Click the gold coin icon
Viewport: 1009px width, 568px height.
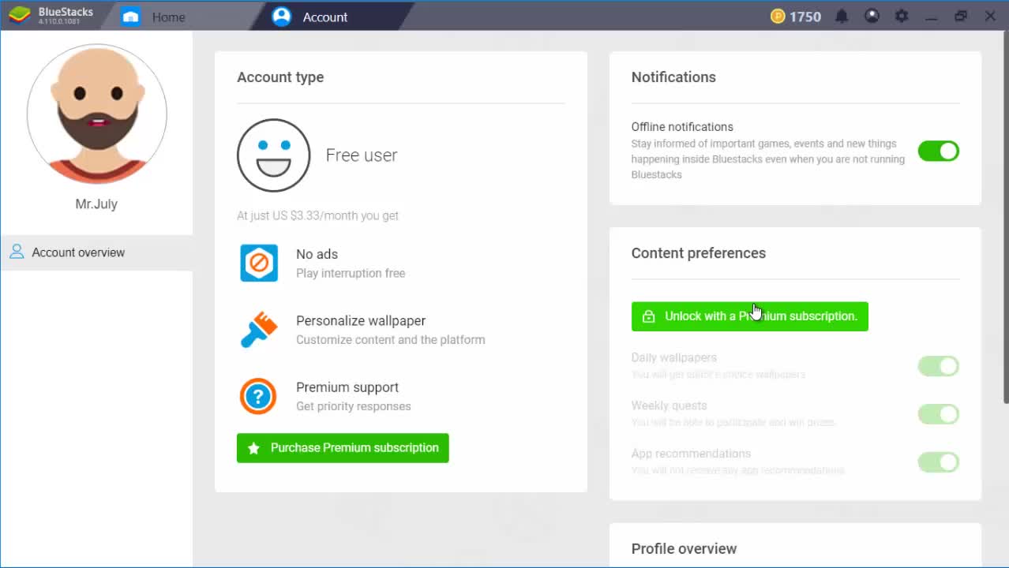tap(778, 17)
